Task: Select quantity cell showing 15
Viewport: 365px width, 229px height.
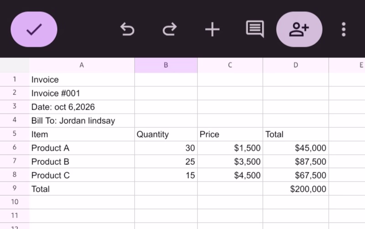Action: (166, 175)
